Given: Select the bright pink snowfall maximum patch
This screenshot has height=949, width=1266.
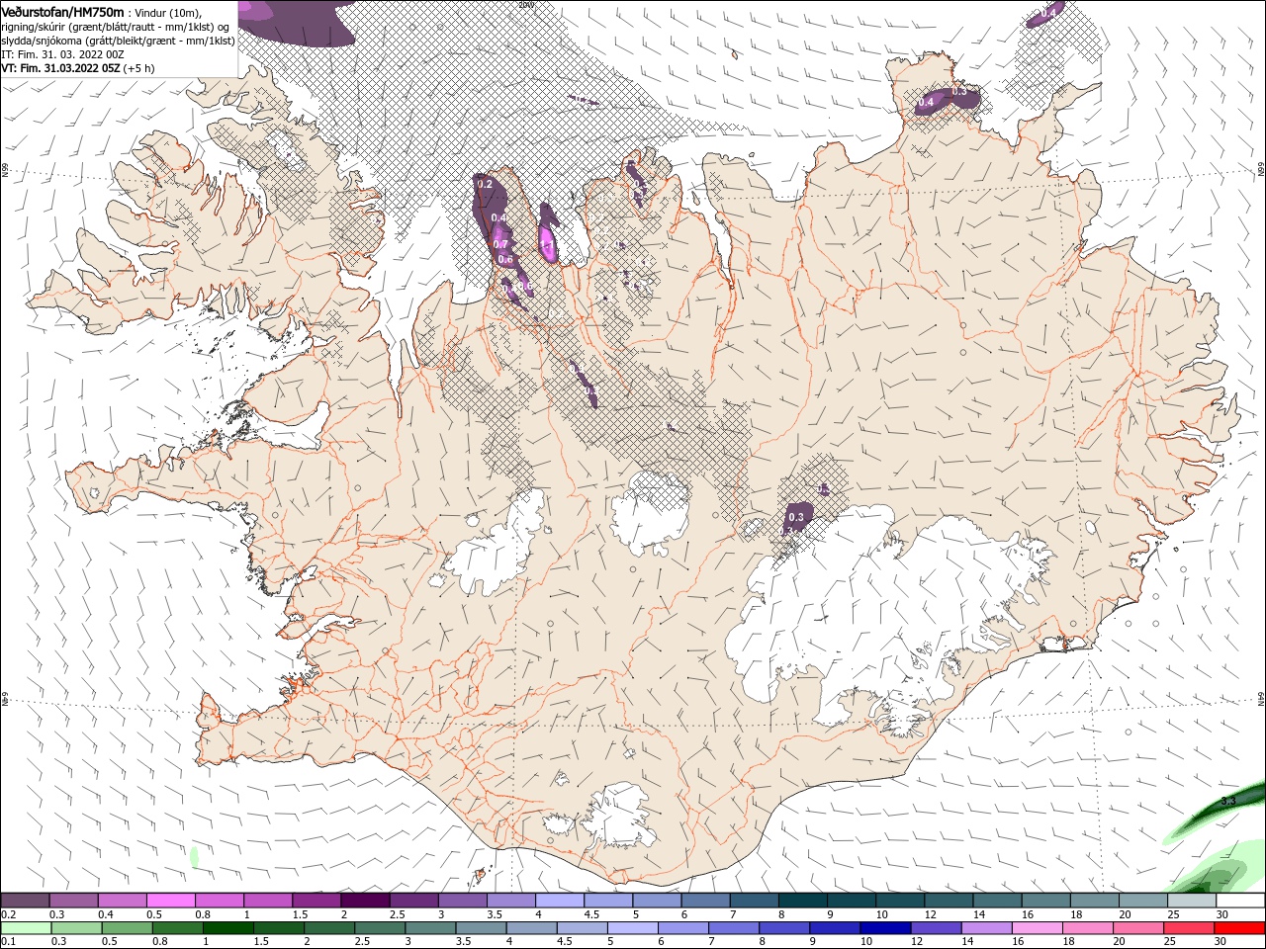Looking at the screenshot, I should (548, 244).
